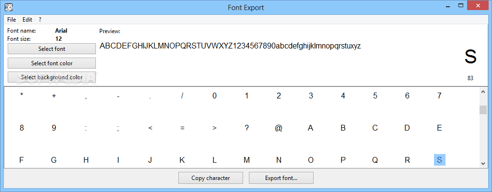The height and width of the screenshot is (192, 492).
Task: Select the letter Q in the grid
Action: click(375, 160)
